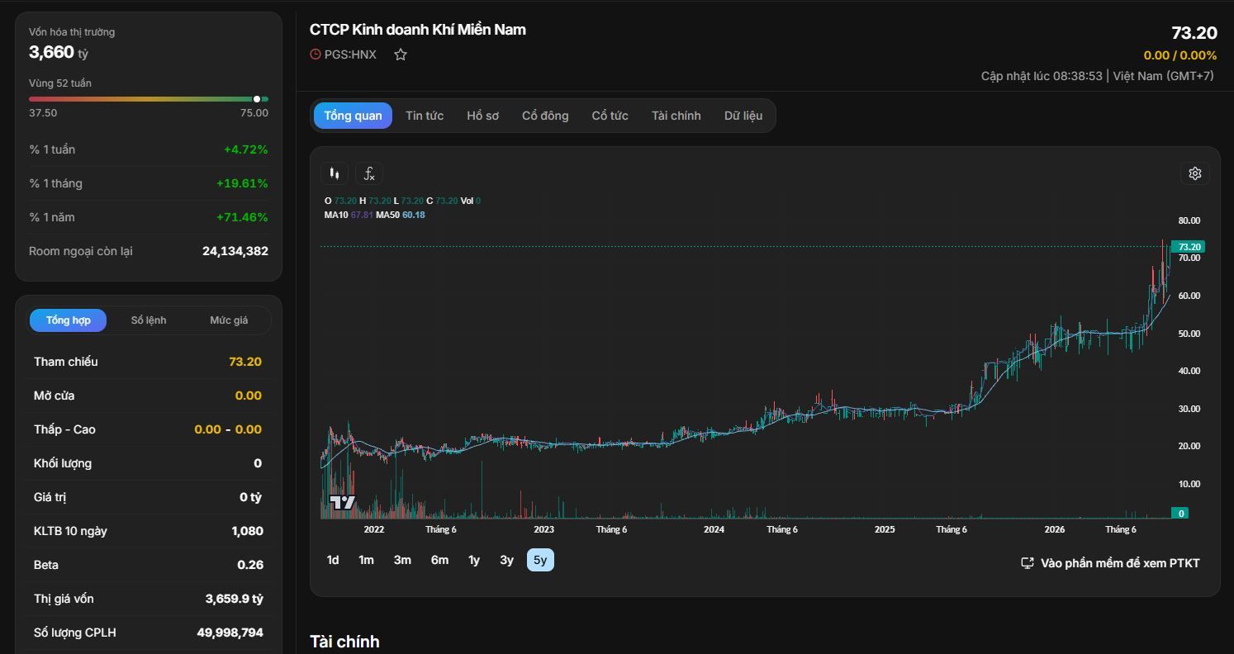Image resolution: width=1234 pixels, height=654 pixels.
Task: Select the Tổng quan tab
Action: pyautogui.click(x=353, y=116)
